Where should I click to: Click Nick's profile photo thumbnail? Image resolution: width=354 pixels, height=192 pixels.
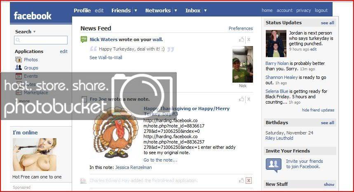(243, 64)
